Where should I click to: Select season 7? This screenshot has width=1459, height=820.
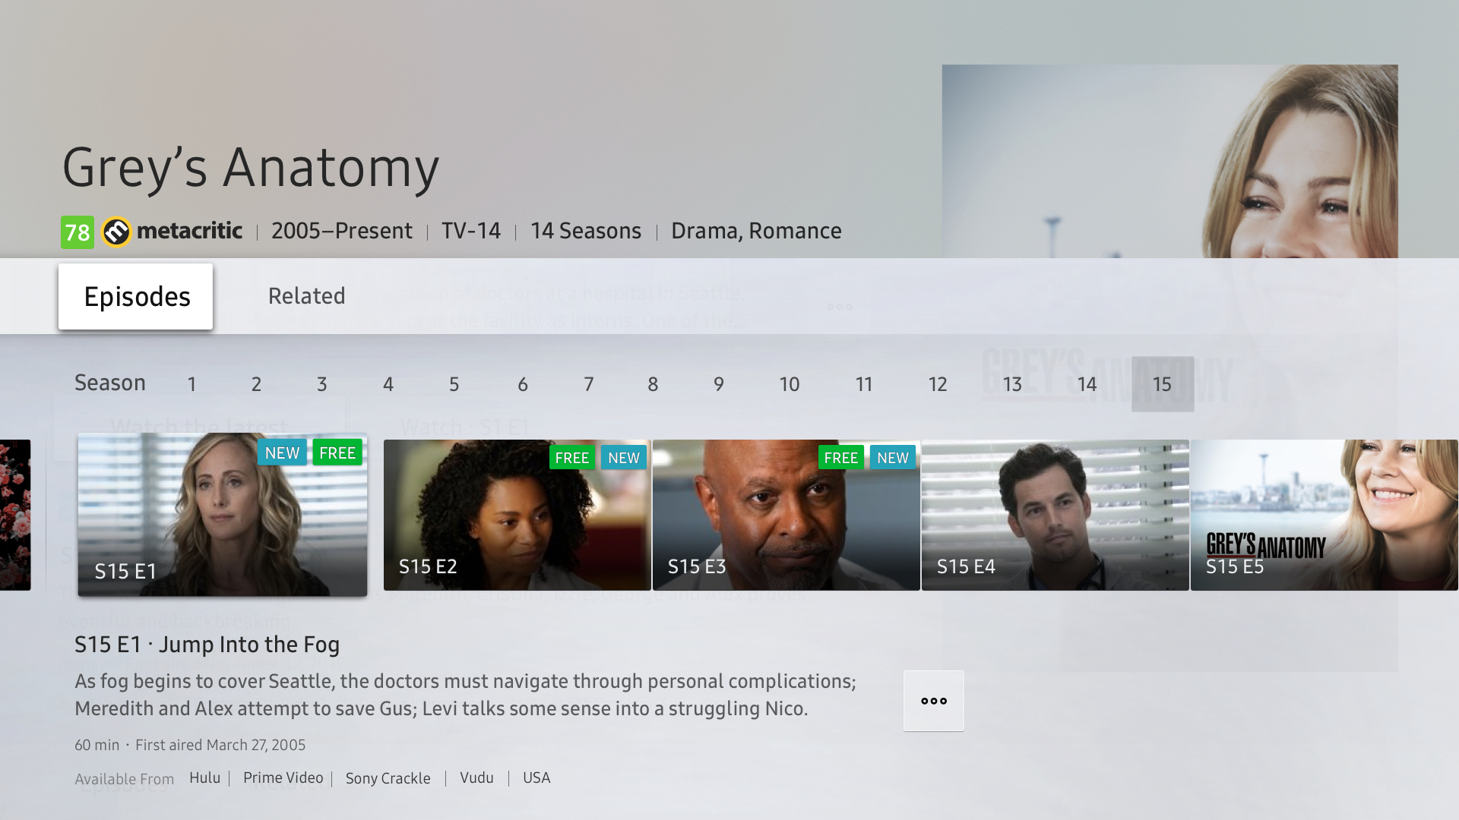tap(588, 384)
